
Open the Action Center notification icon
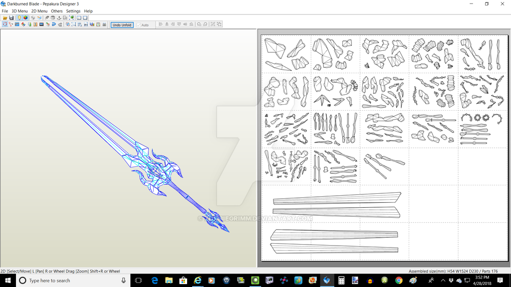point(500,280)
